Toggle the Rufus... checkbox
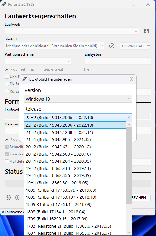156x236 pixels. (7, 91)
